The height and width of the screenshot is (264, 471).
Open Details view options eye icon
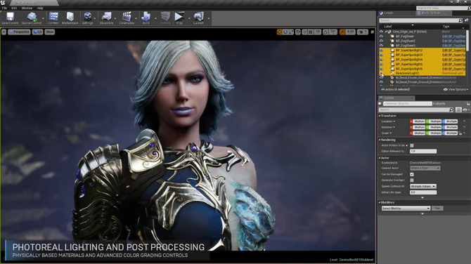click(465, 110)
